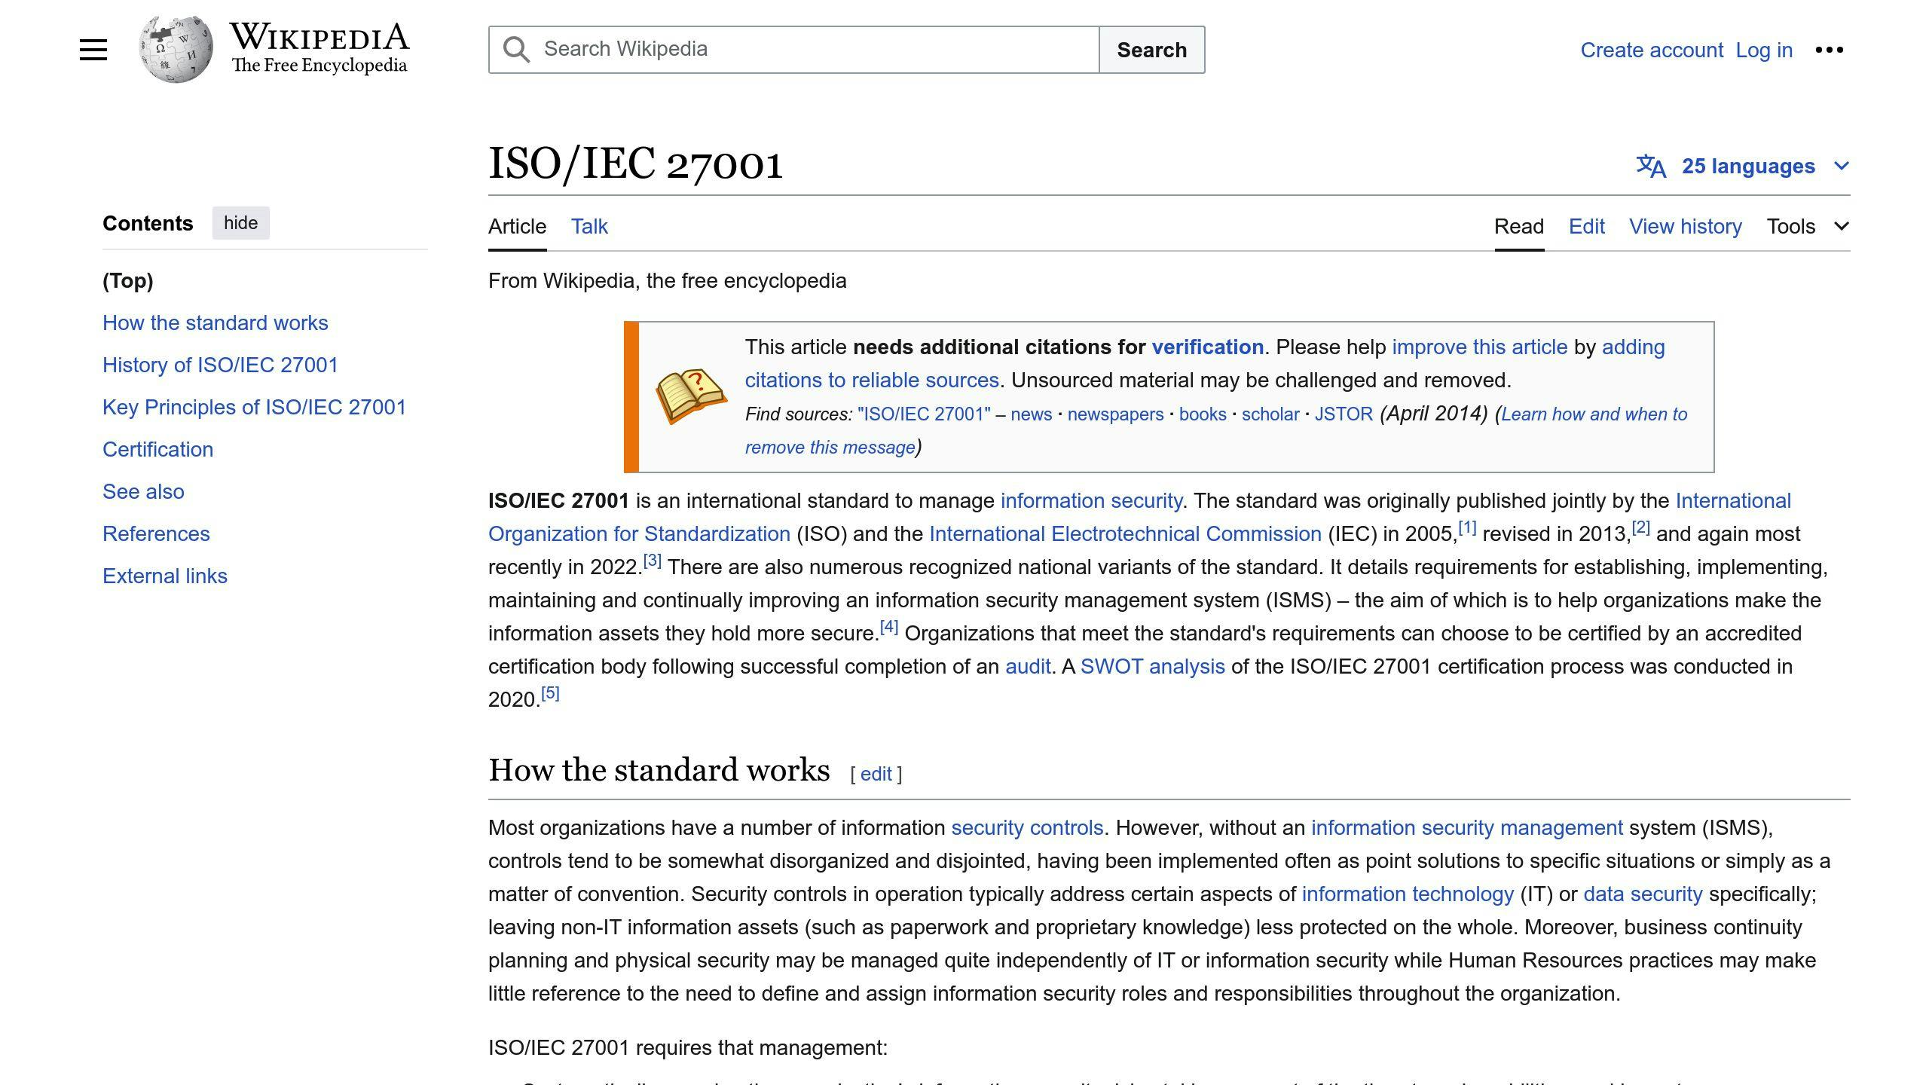1929x1085 pixels.
Task: Expand the 25 languages dropdown
Action: 1748,166
